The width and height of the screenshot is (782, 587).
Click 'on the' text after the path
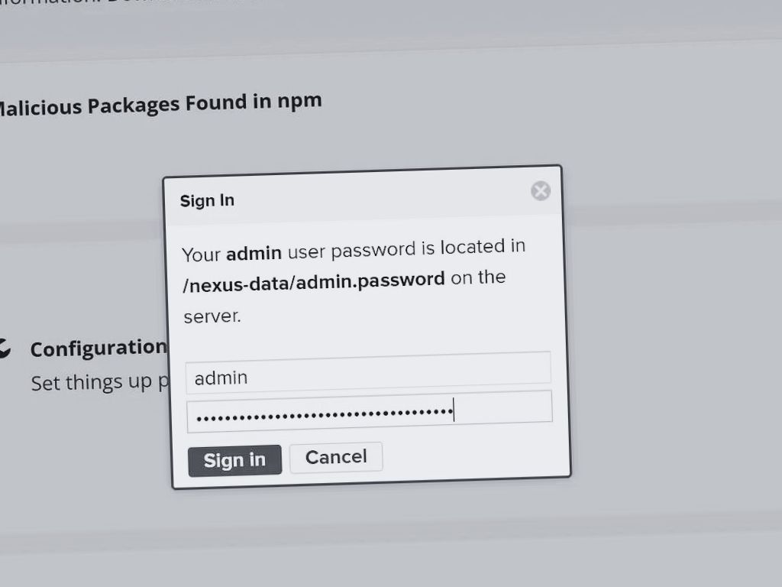[478, 277]
